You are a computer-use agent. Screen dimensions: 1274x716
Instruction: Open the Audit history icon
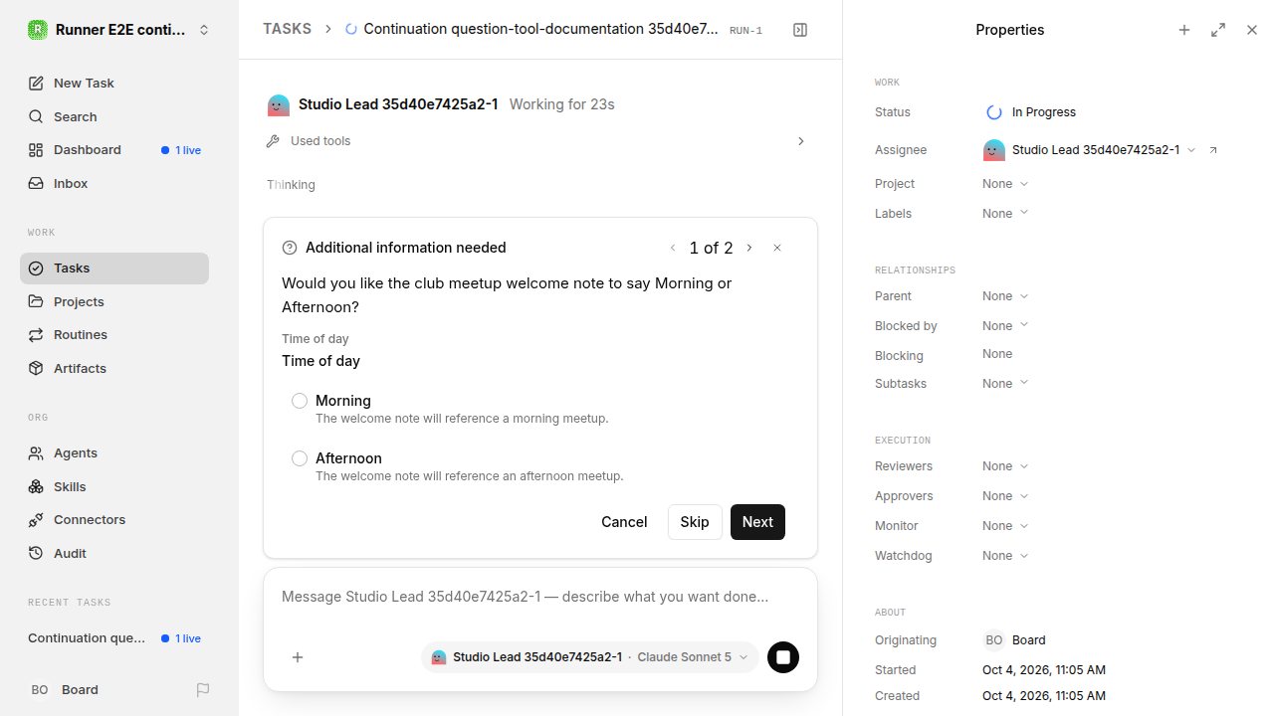(36, 554)
